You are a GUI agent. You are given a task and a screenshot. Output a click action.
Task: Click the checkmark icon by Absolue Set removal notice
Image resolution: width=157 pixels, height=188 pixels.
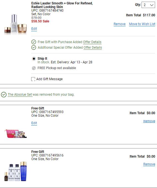pos(4,95)
